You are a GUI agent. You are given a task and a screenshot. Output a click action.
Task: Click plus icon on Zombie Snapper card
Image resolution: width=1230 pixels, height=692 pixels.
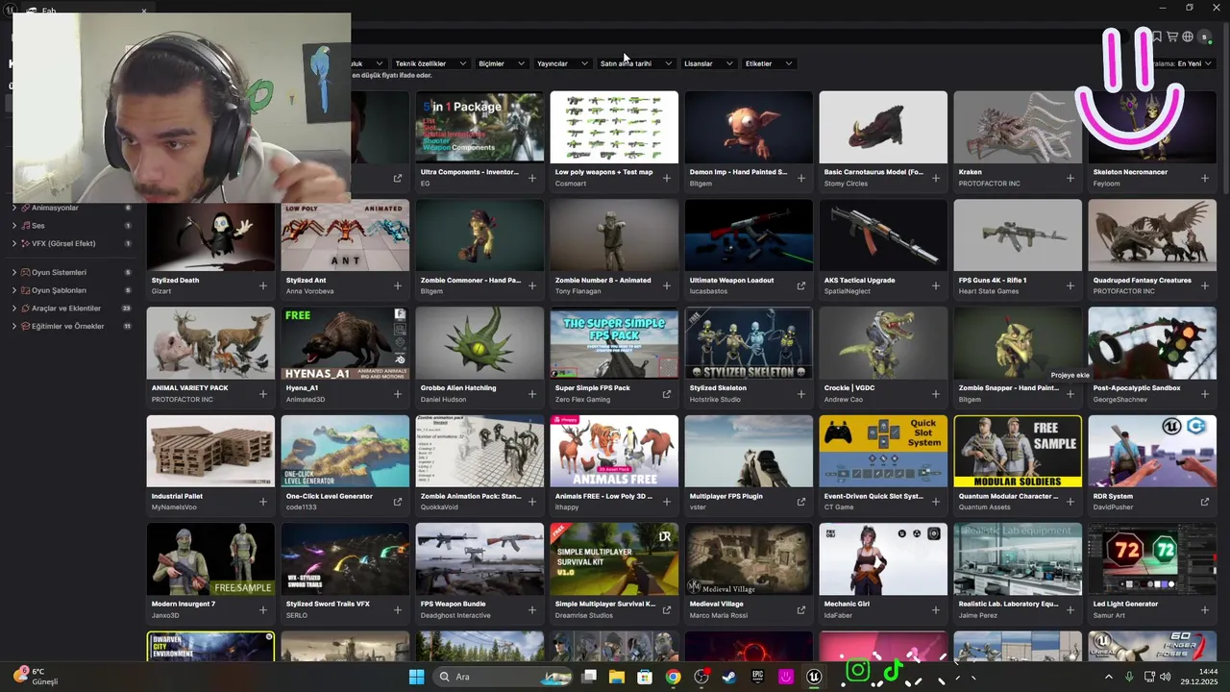click(x=1070, y=393)
